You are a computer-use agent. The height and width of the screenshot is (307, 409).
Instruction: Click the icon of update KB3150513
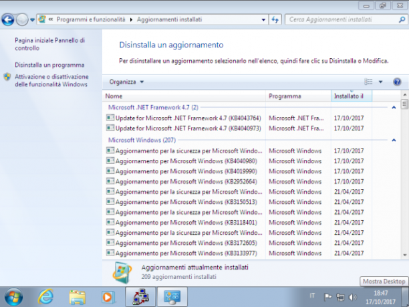click(x=110, y=202)
